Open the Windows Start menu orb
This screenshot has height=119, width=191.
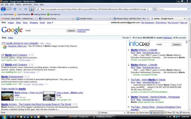point(4,117)
